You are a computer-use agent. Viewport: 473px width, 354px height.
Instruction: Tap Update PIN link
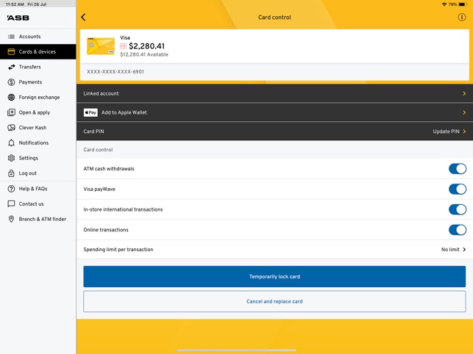pyautogui.click(x=446, y=131)
